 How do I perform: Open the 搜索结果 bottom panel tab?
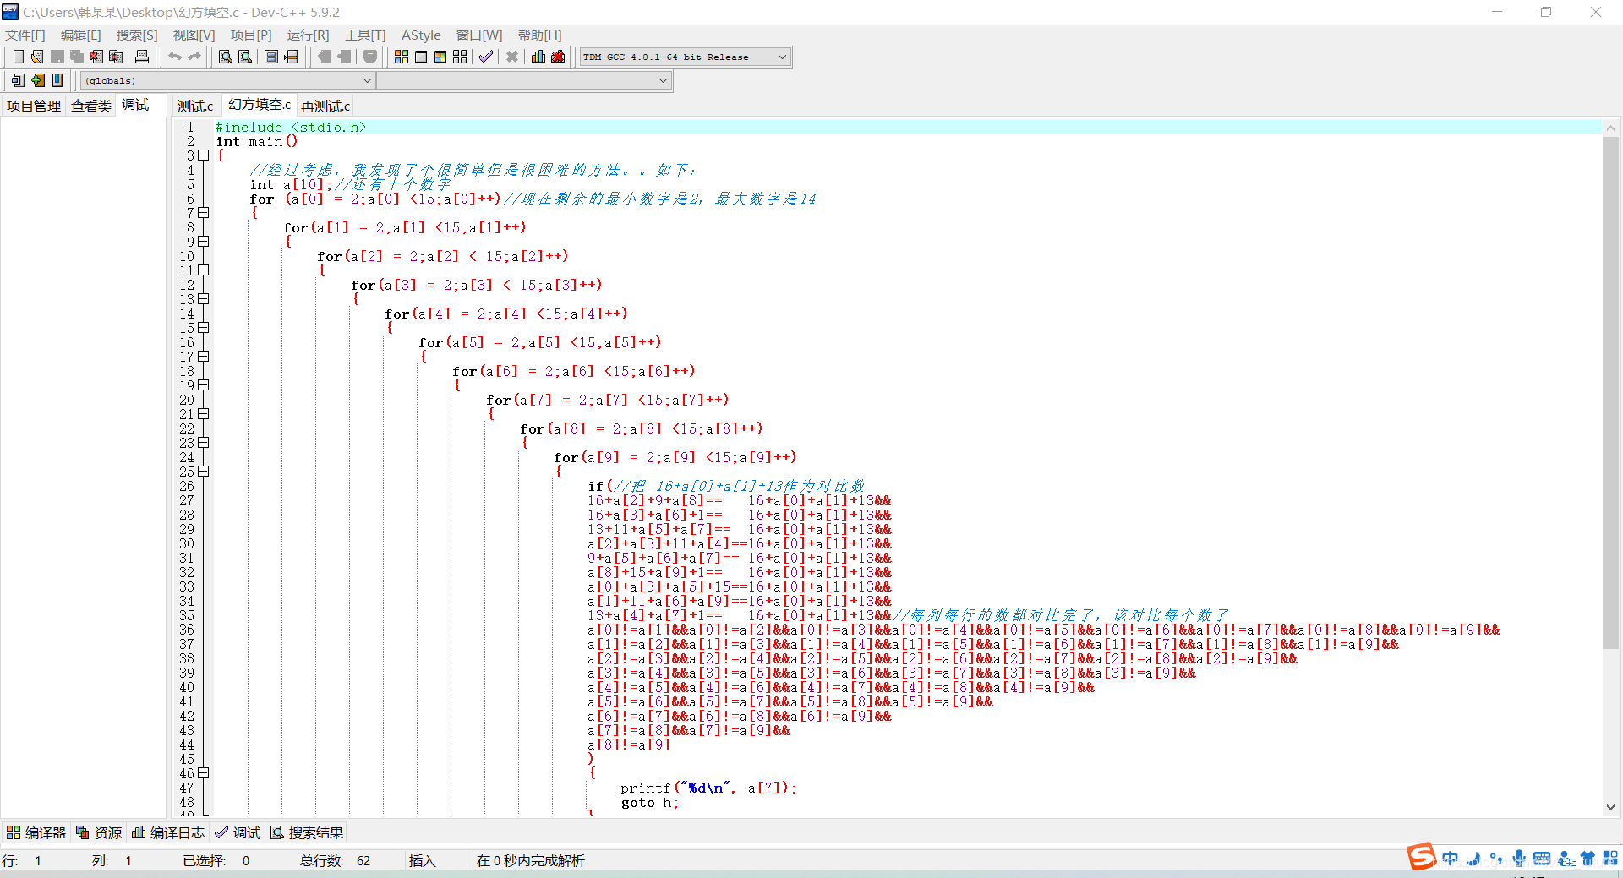point(307,832)
